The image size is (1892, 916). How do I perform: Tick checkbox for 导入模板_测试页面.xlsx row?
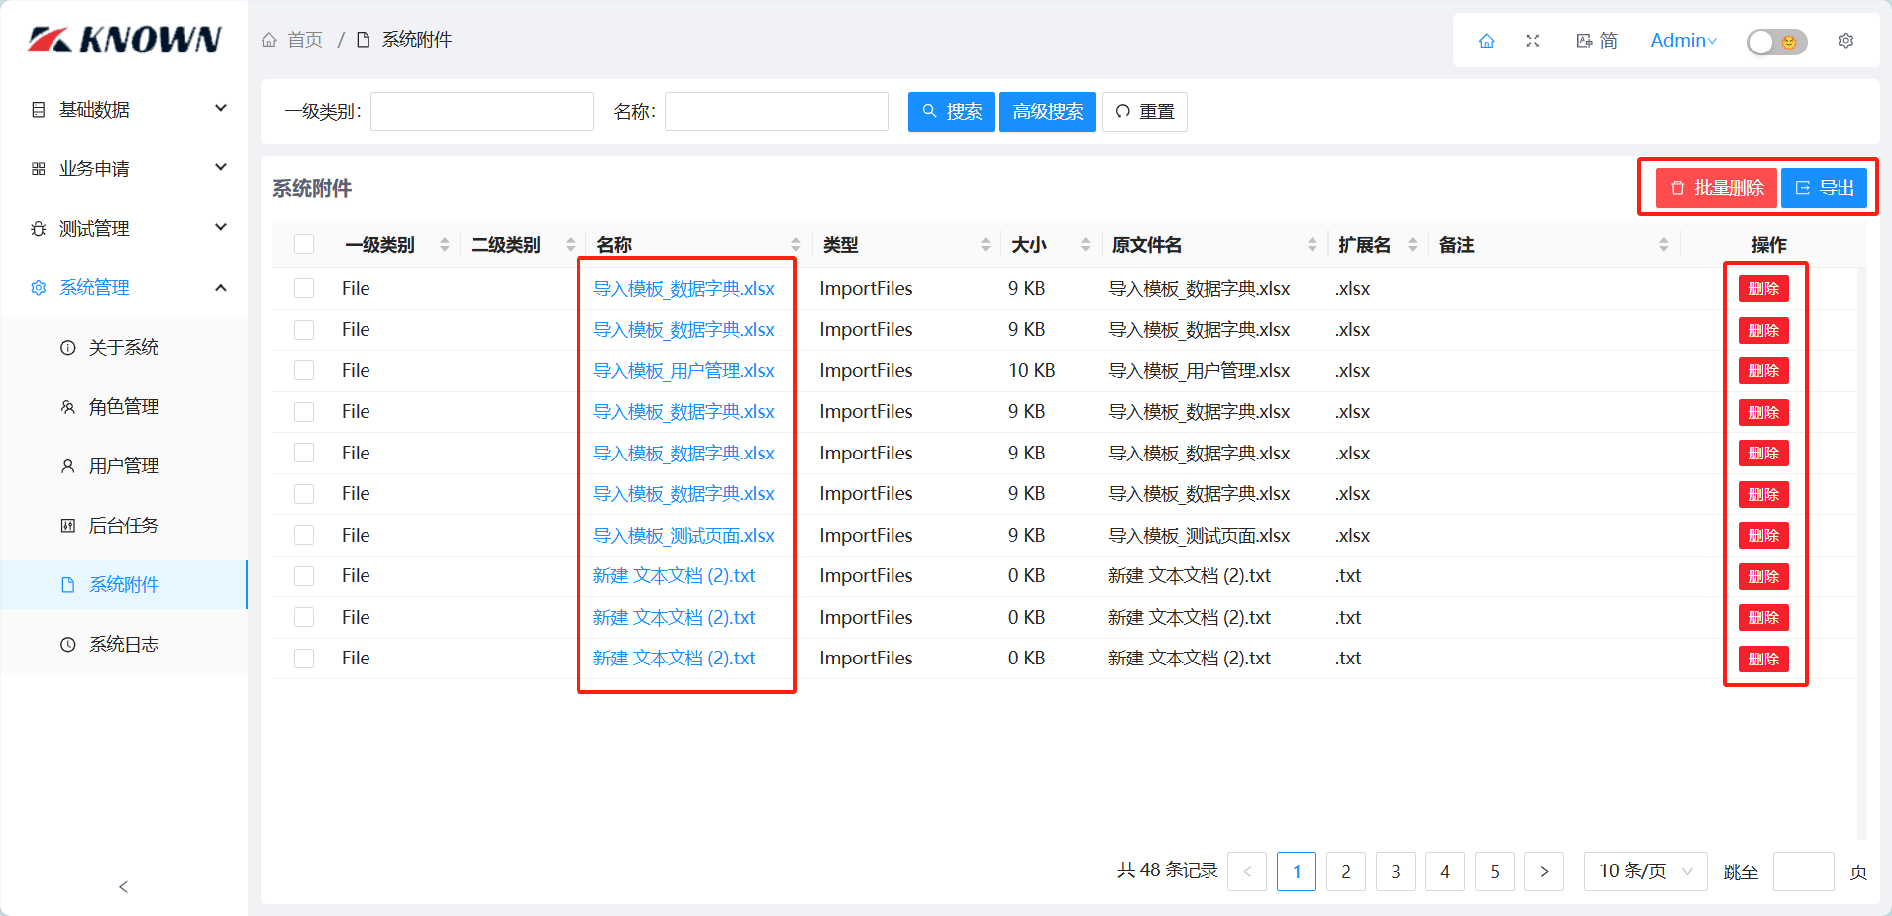[304, 535]
